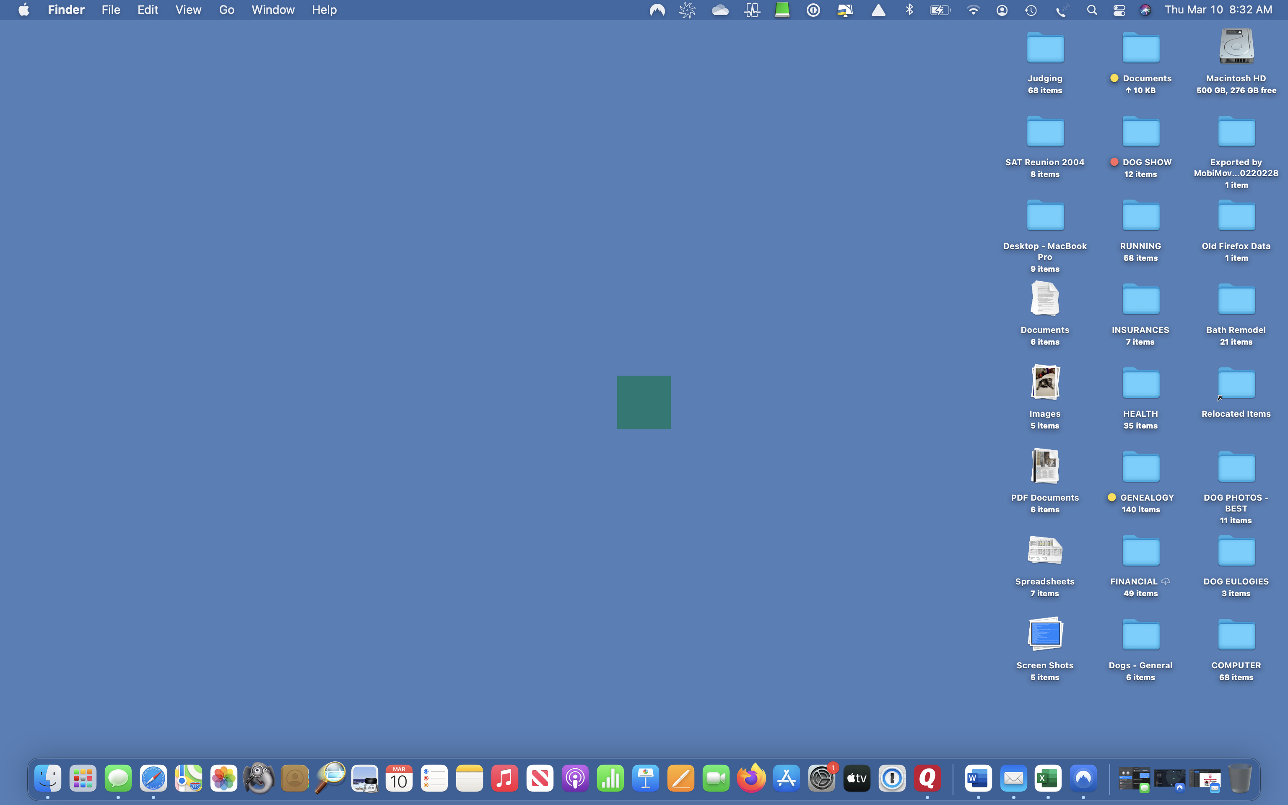Image resolution: width=1288 pixels, height=805 pixels.
Task: Open the OneDrive cloud menu dropdown
Action: 720,10
